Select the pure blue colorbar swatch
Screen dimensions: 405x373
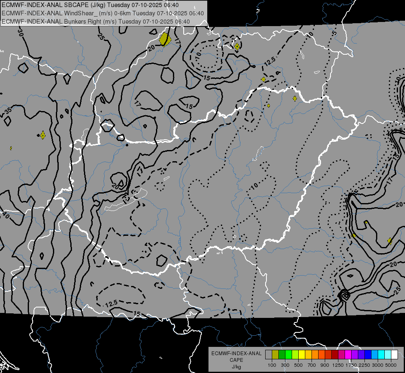click(x=368, y=355)
